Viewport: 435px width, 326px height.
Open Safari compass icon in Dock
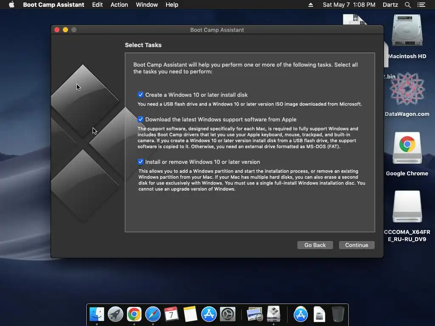coord(153,315)
